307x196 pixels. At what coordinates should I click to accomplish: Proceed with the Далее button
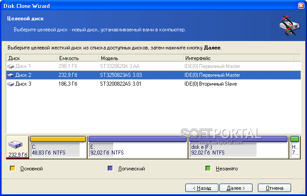236,188
